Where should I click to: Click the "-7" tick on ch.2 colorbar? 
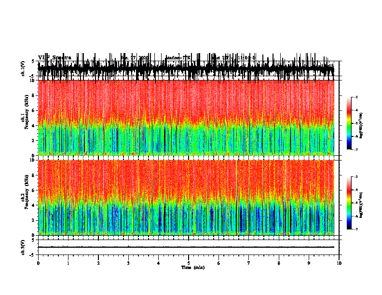pyautogui.click(x=355, y=229)
